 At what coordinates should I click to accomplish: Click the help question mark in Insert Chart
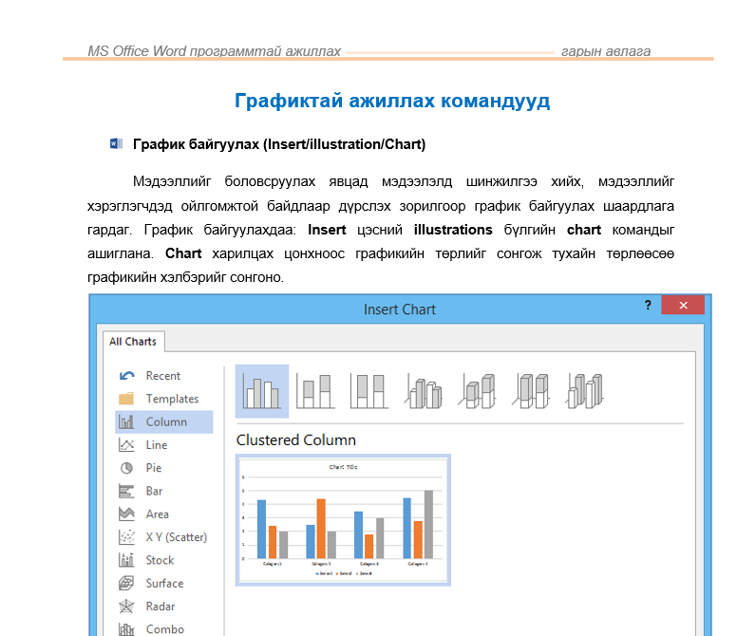648,306
